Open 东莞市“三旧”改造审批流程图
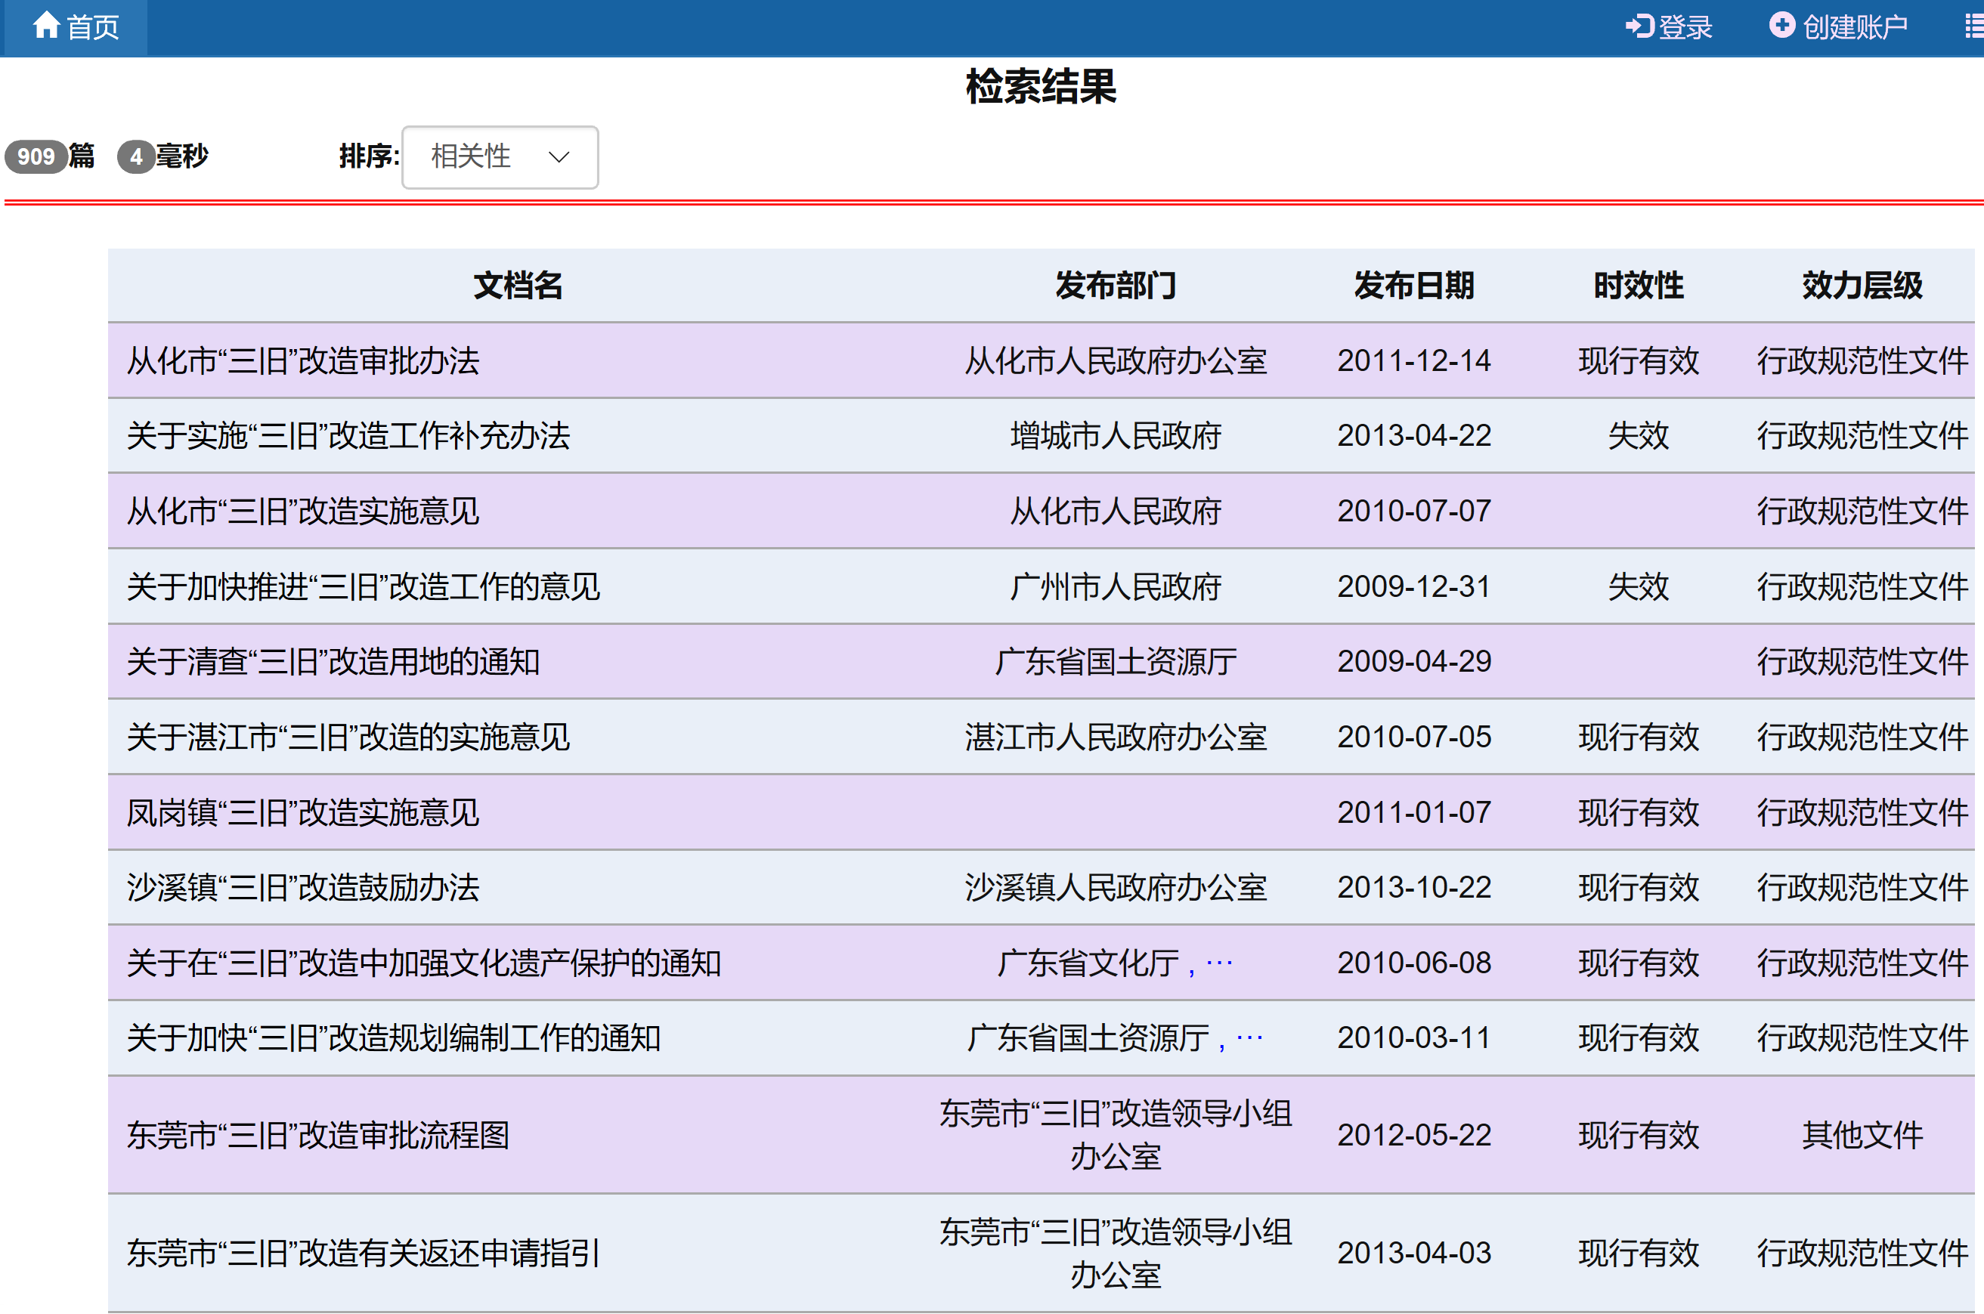Viewport: 1984px width, 1314px height. 317,1136
